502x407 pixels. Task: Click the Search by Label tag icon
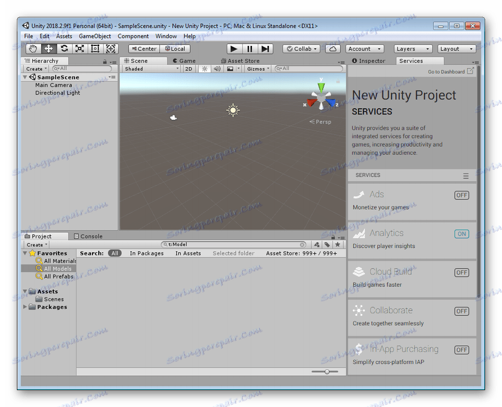(x=327, y=244)
